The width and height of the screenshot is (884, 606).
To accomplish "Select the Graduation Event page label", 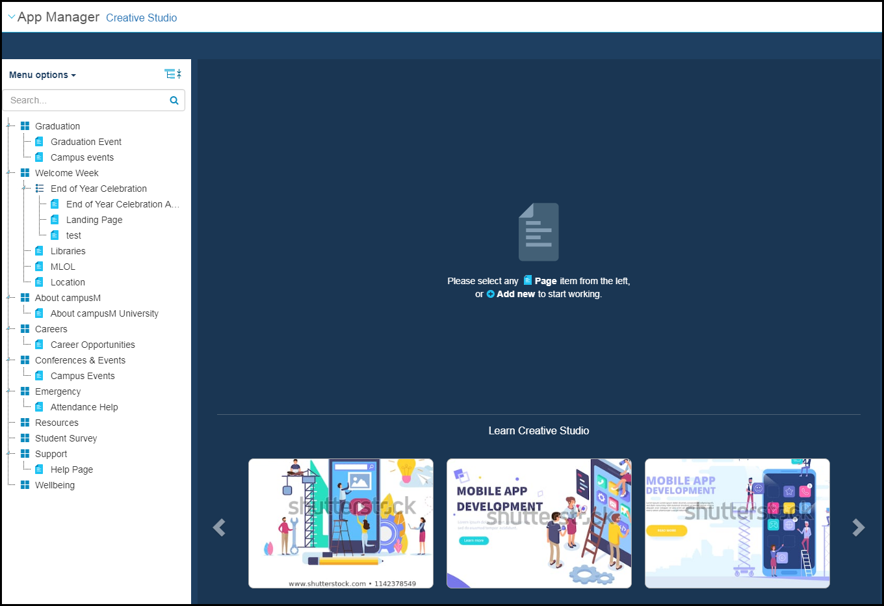I will pos(86,142).
